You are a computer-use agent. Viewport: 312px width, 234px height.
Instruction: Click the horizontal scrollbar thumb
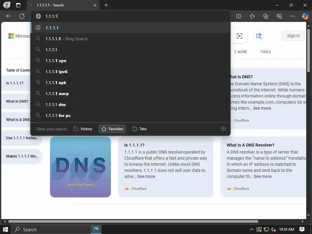[133, 221]
